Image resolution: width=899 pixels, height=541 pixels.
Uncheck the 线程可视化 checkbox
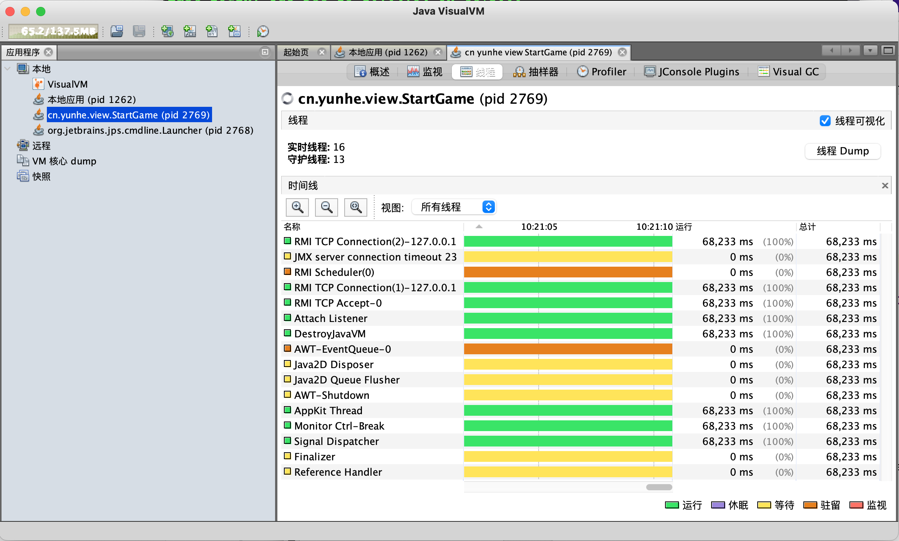click(x=824, y=121)
